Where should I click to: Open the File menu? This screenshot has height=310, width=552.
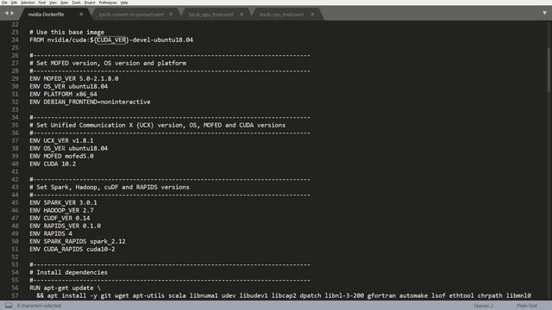tap(4, 3)
